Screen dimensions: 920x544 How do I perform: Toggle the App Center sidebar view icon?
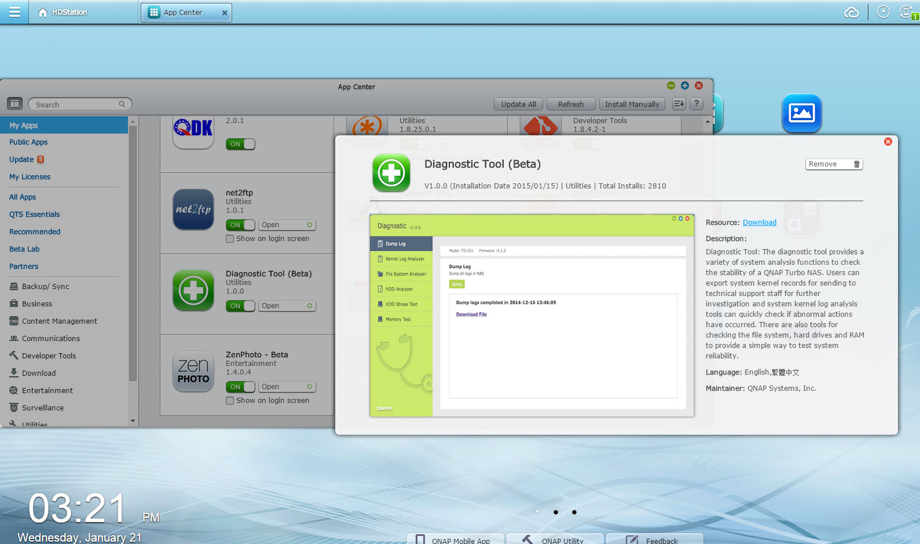(14, 104)
